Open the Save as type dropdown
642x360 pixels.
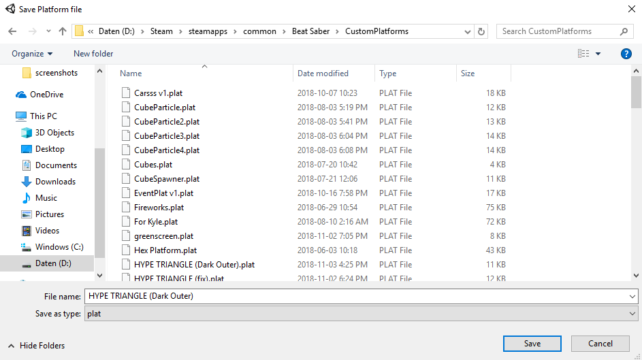(632, 314)
